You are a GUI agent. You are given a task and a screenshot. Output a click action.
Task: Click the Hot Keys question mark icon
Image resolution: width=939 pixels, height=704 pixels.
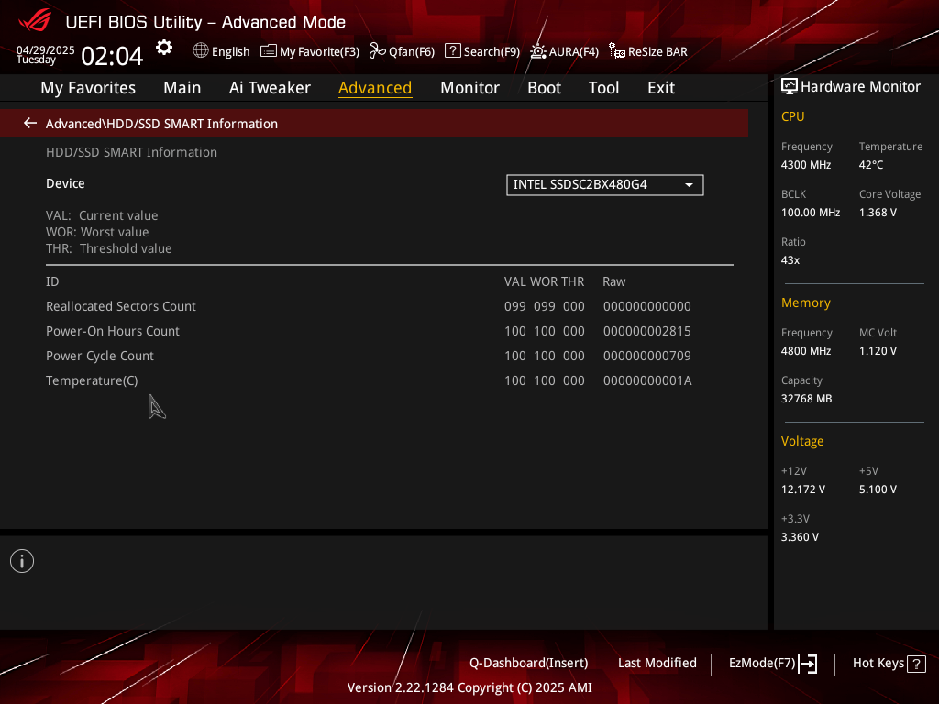coord(916,664)
